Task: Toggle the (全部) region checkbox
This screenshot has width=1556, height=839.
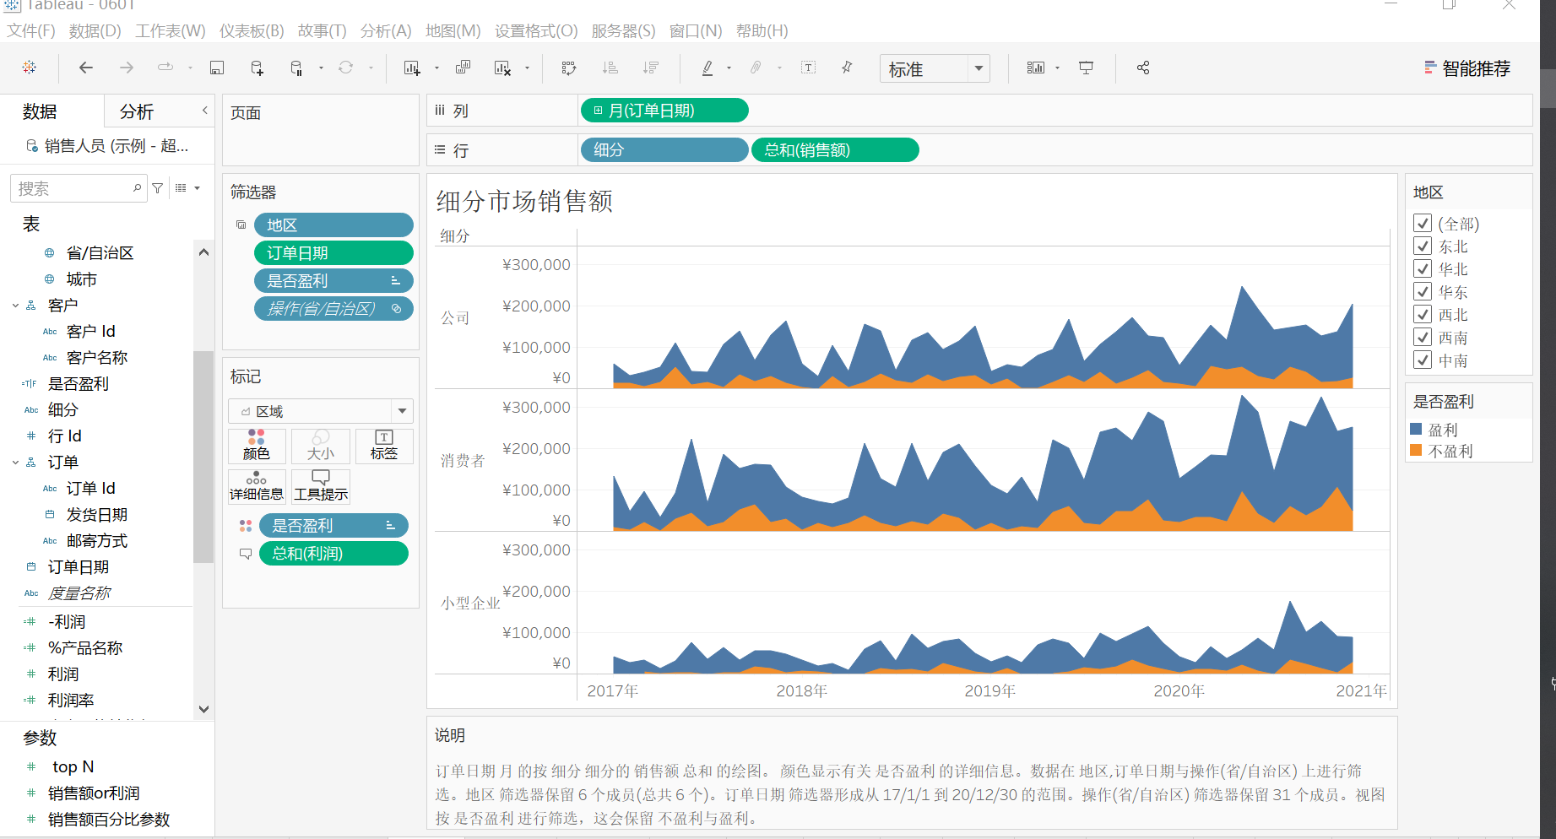Action: coord(1423,223)
